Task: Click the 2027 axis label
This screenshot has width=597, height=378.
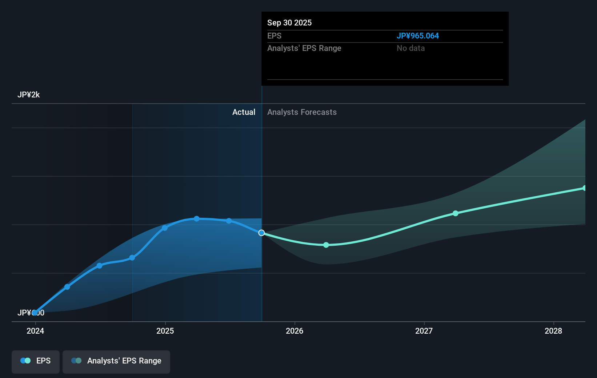Action: tap(424, 331)
